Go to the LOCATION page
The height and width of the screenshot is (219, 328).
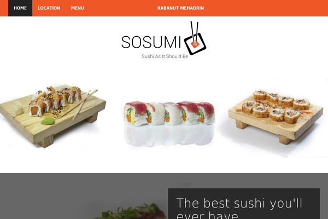coord(49,8)
